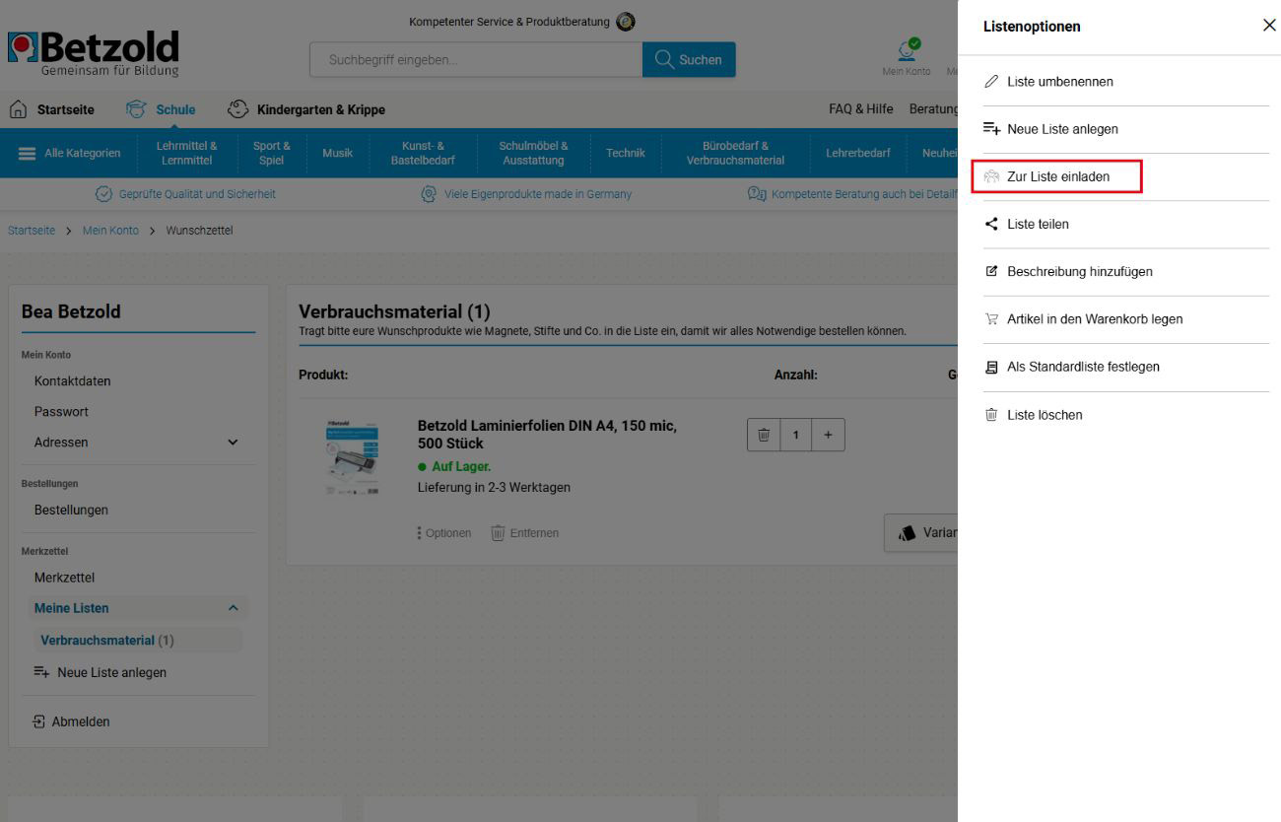1281x822 pixels.
Task: Choose Liste teilen option
Action: coord(1125,224)
